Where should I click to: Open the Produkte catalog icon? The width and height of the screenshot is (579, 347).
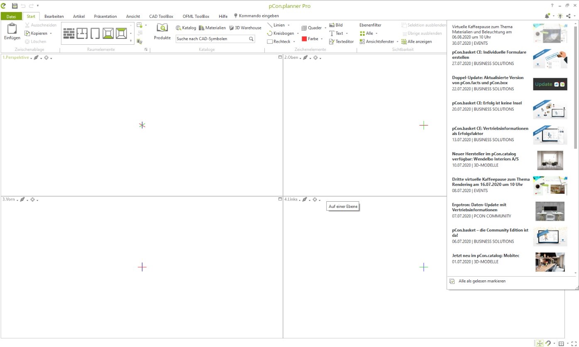[162, 28]
